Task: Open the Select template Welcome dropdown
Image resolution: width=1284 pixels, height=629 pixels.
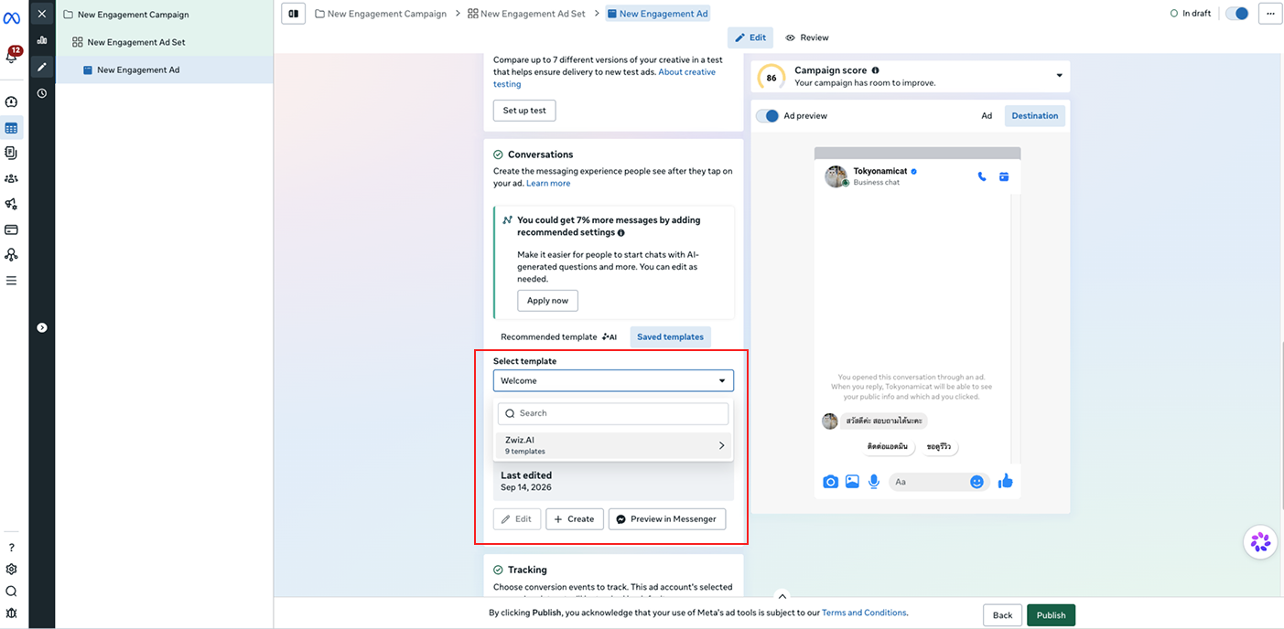Action: (613, 380)
